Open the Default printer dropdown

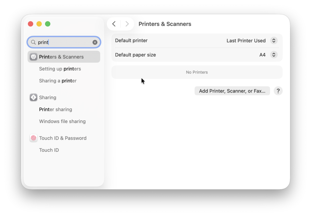(x=273, y=40)
